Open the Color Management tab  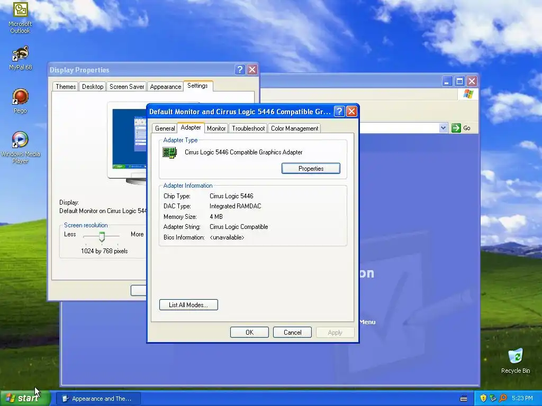click(x=294, y=128)
